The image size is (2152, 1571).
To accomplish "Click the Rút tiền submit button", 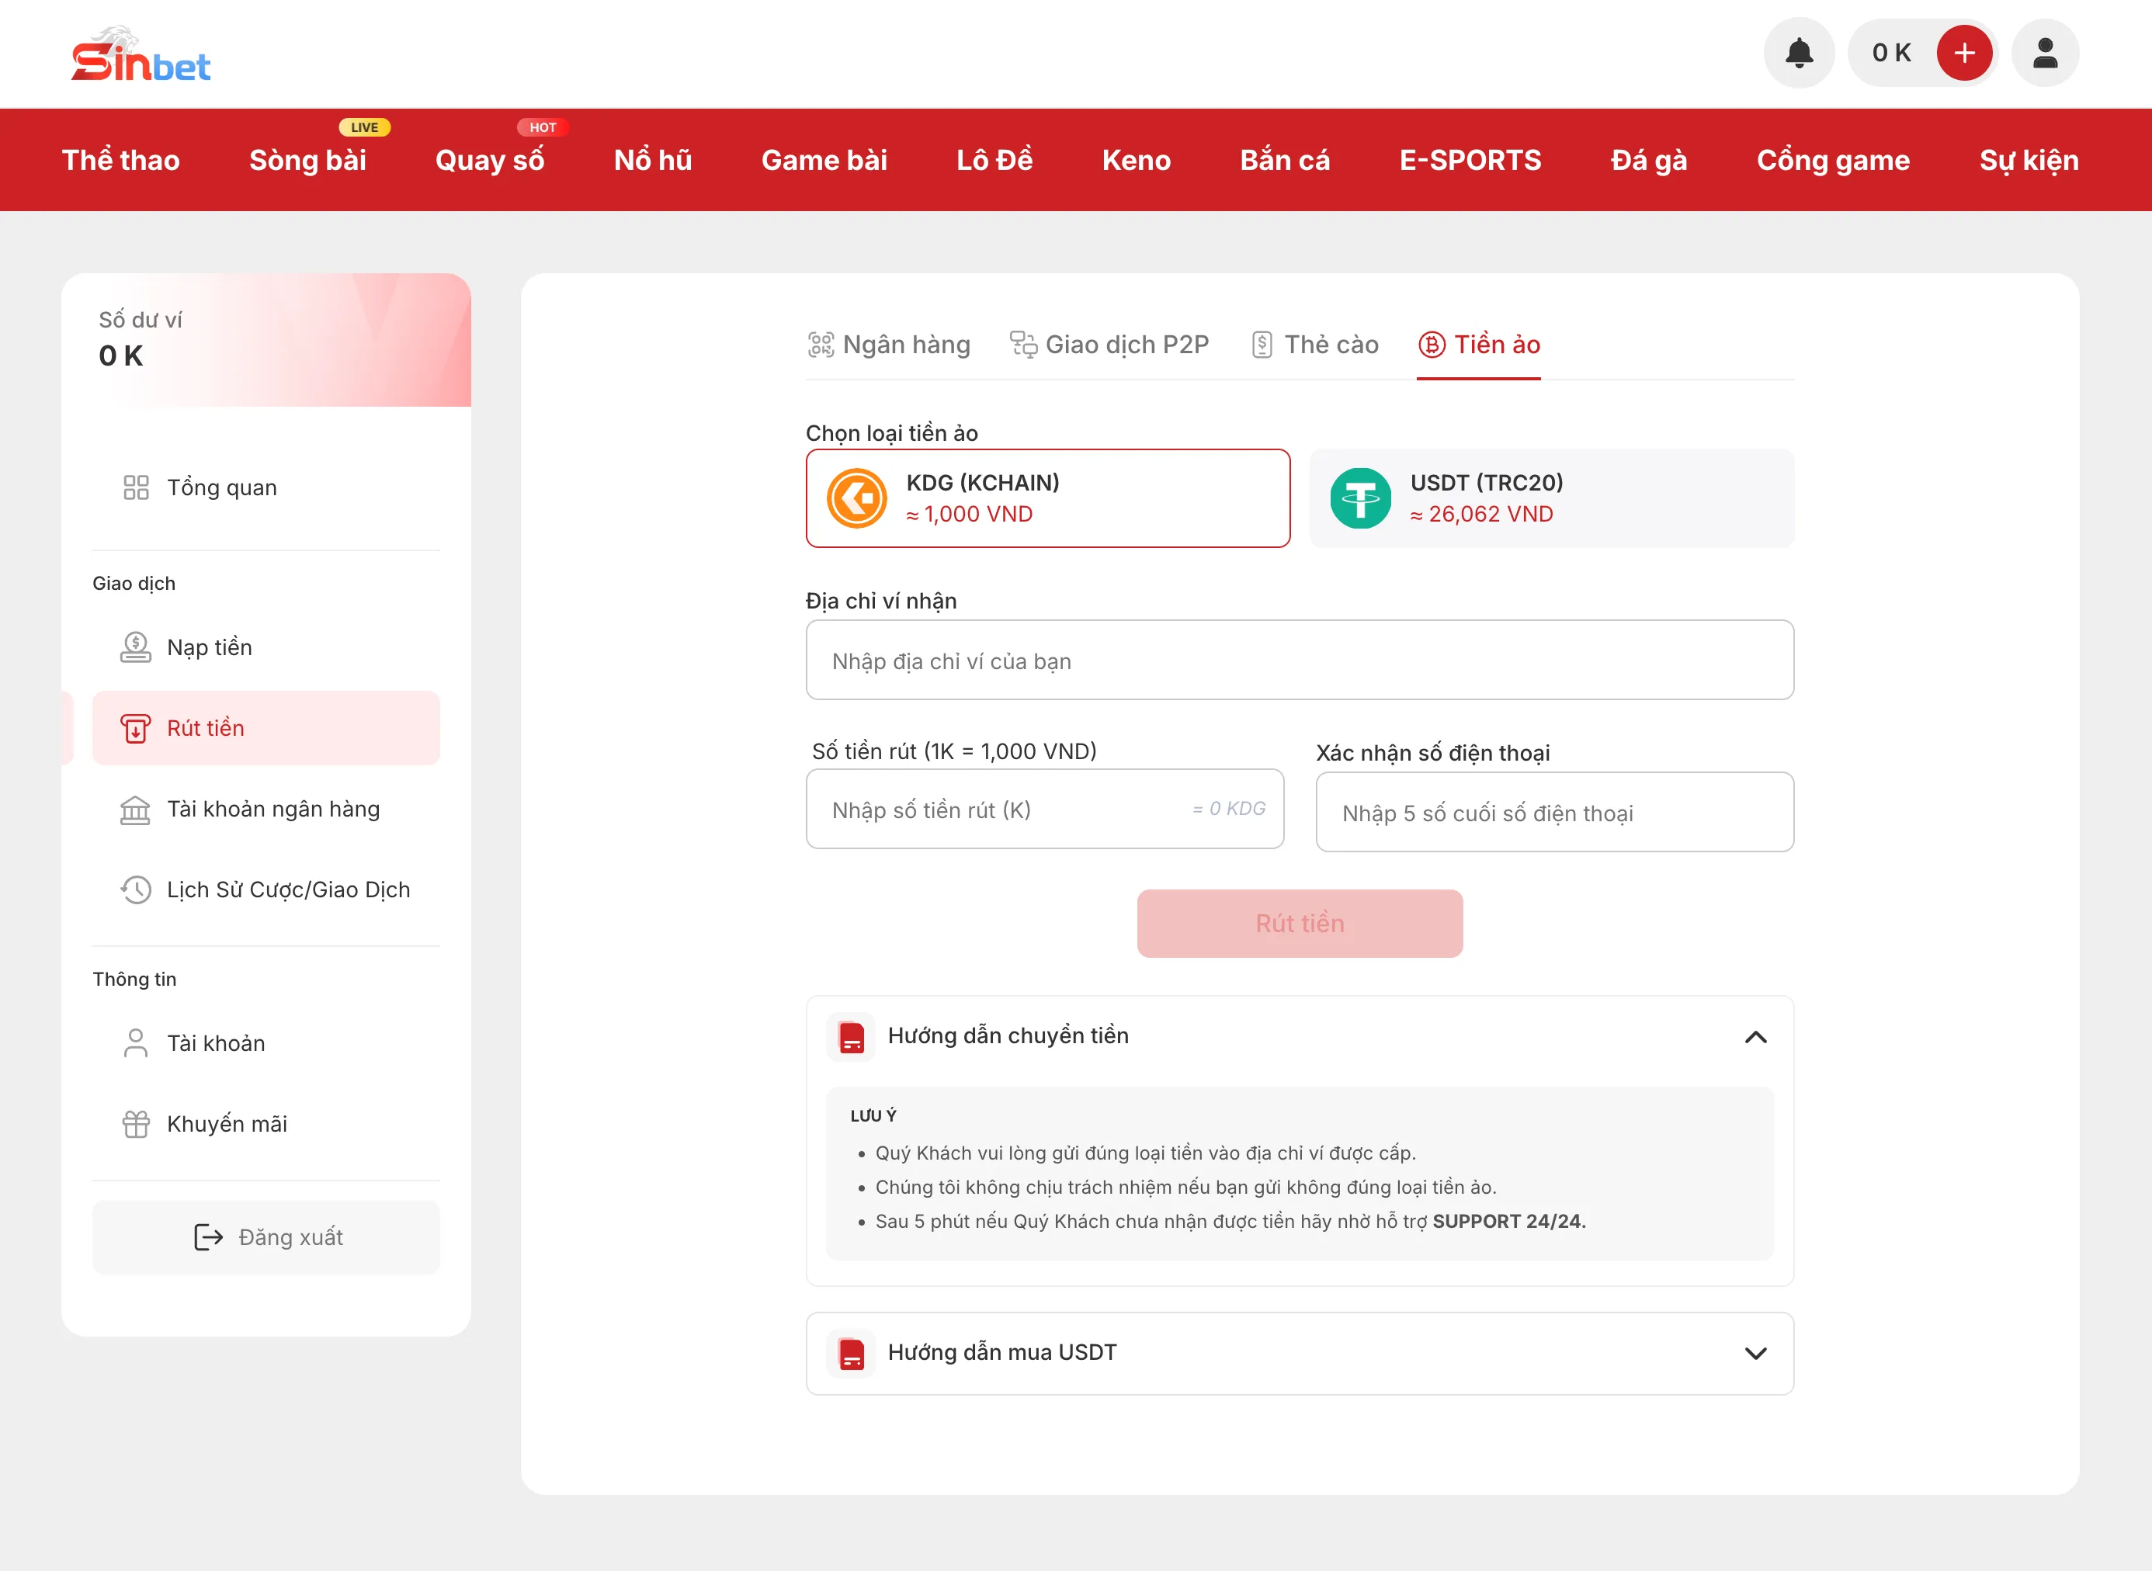I will tap(1300, 924).
